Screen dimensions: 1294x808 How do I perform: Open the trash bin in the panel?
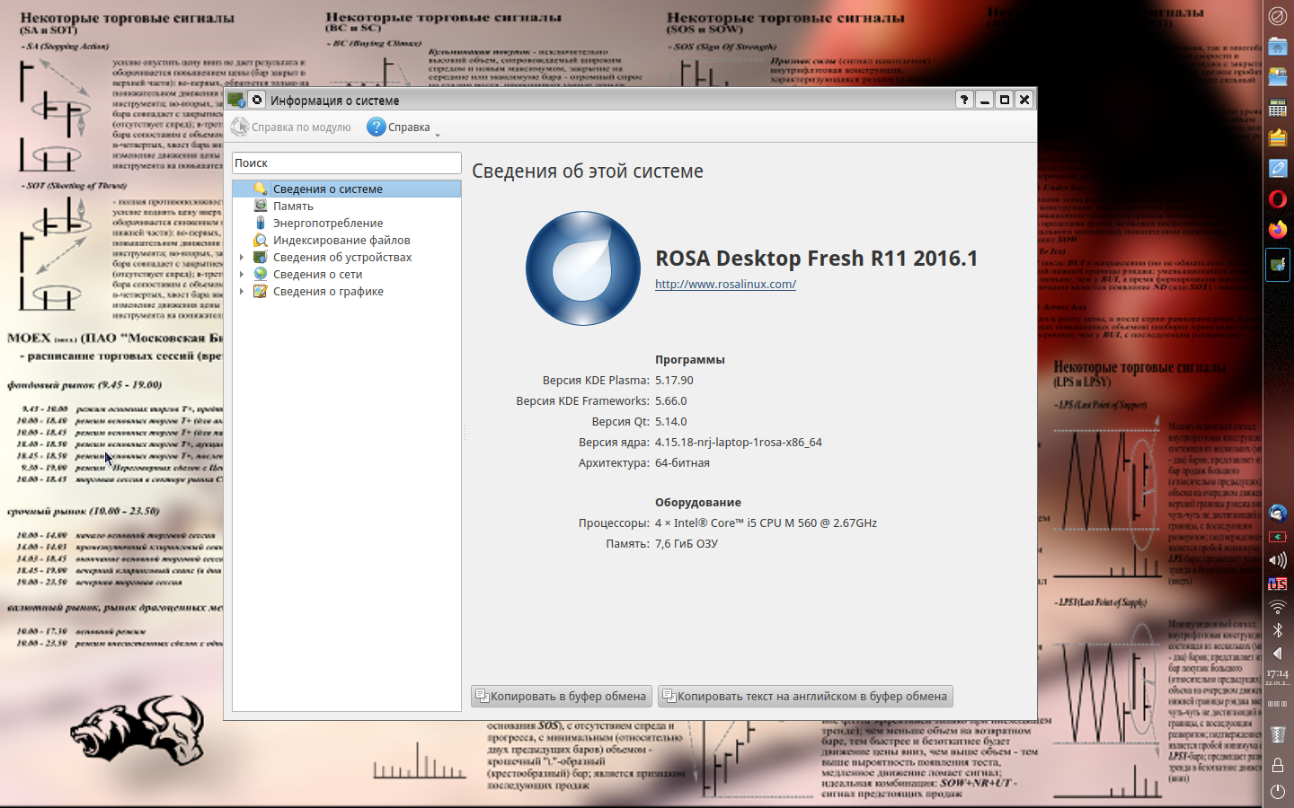tap(1277, 734)
